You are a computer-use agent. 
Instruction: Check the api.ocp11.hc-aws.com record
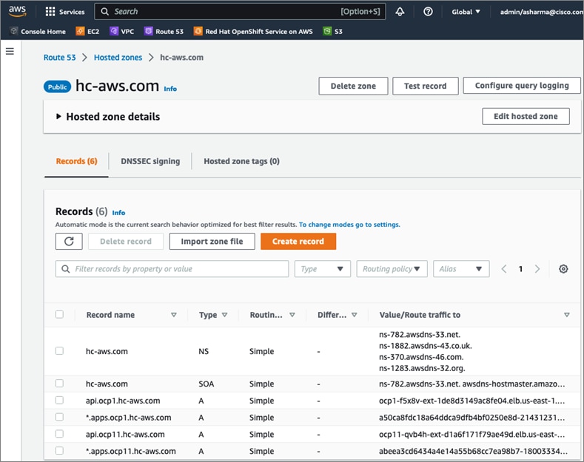pos(59,434)
